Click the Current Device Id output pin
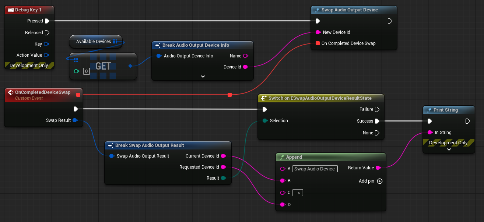The image size is (484, 222). [x=223, y=156]
